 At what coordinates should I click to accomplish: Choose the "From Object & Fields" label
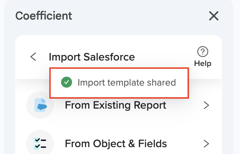(116, 143)
